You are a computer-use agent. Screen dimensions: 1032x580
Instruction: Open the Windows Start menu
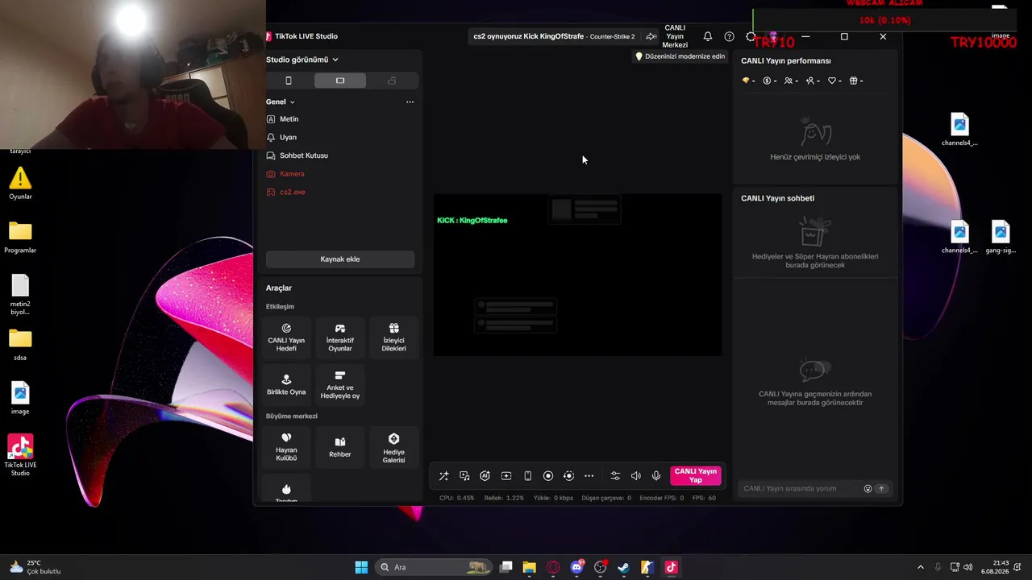coord(361,567)
